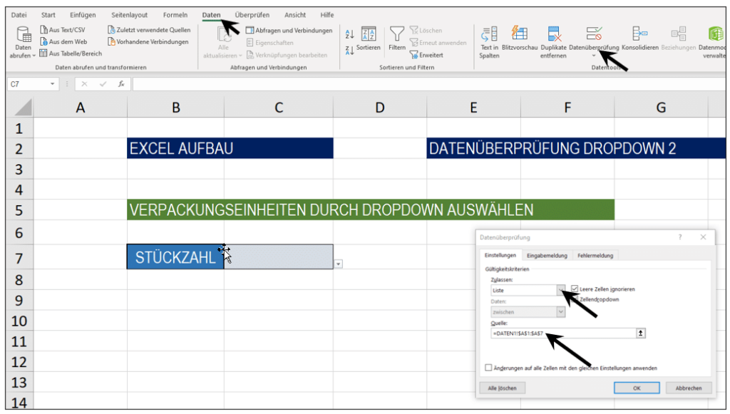The height and width of the screenshot is (414, 730).
Task: Run Blitzvorschau flash fill
Action: [x=520, y=38]
